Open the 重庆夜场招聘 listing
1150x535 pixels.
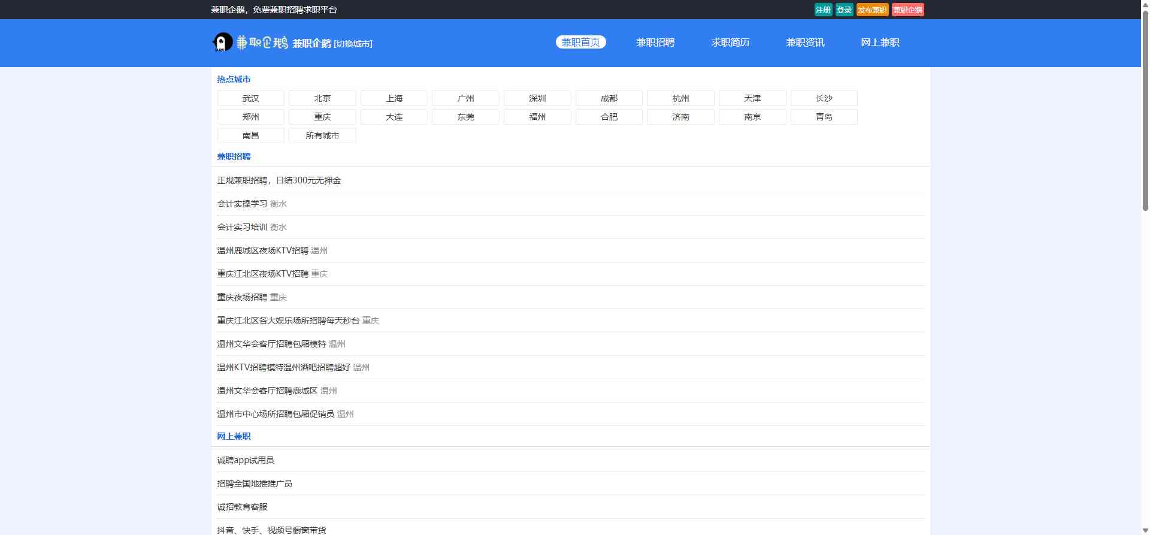pyautogui.click(x=242, y=297)
